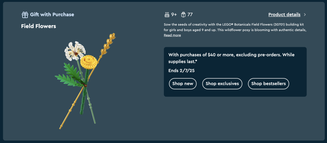
Task: Open the Product details link
Action: click(x=284, y=14)
